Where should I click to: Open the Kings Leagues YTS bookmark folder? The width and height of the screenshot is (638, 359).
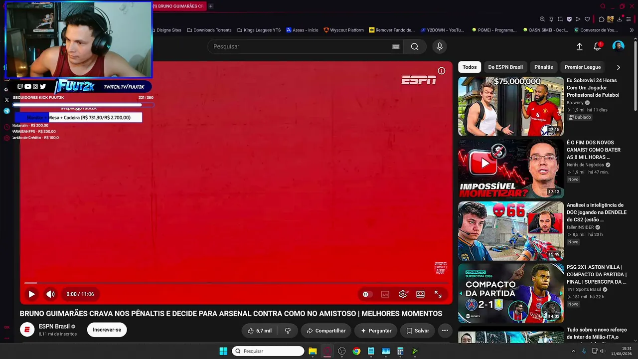(259, 30)
